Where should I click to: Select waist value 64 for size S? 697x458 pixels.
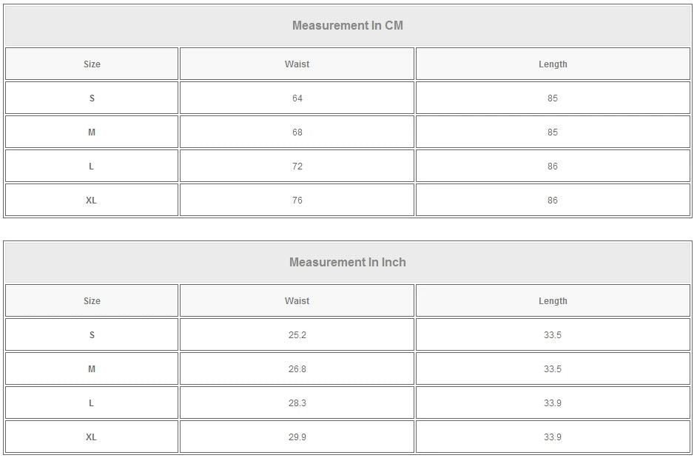click(x=297, y=98)
